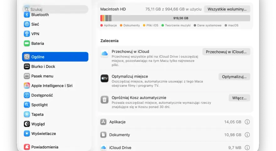Enable auto-empty trash with Włącz button
This screenshot has width=276, height=151.
coord(239,98)
